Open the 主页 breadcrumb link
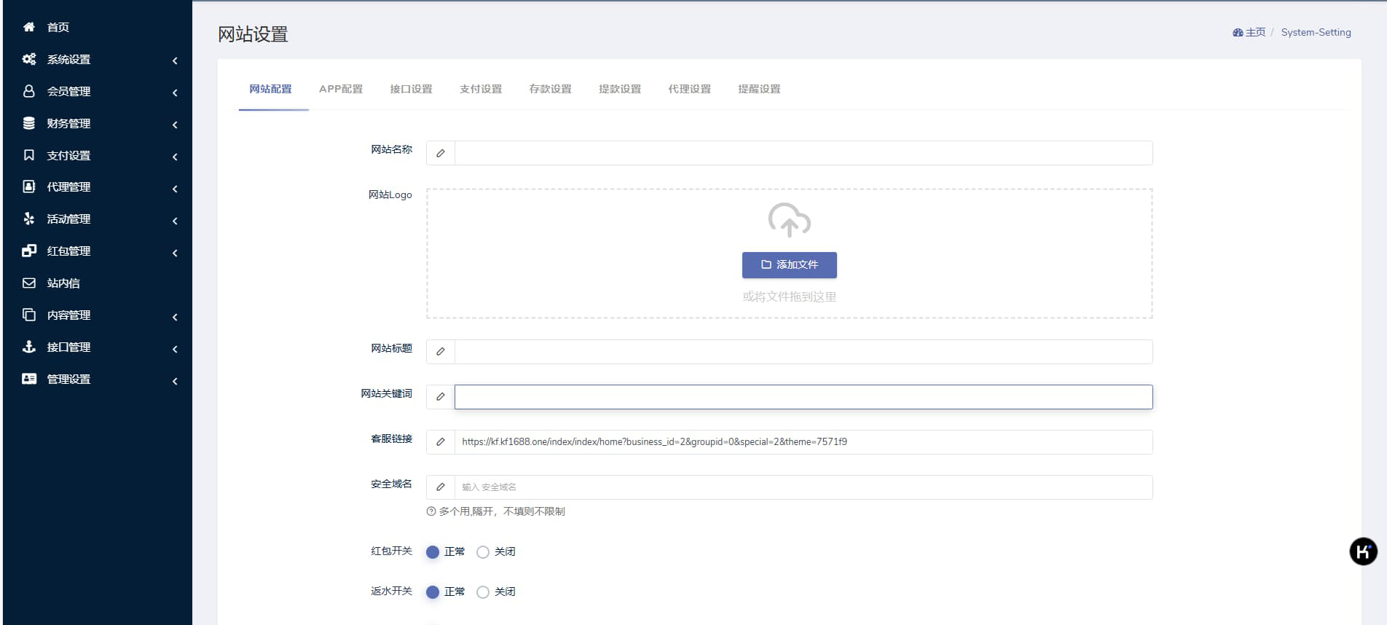The height and width of the screenshot is (625, 1387). coord(1249,32)
